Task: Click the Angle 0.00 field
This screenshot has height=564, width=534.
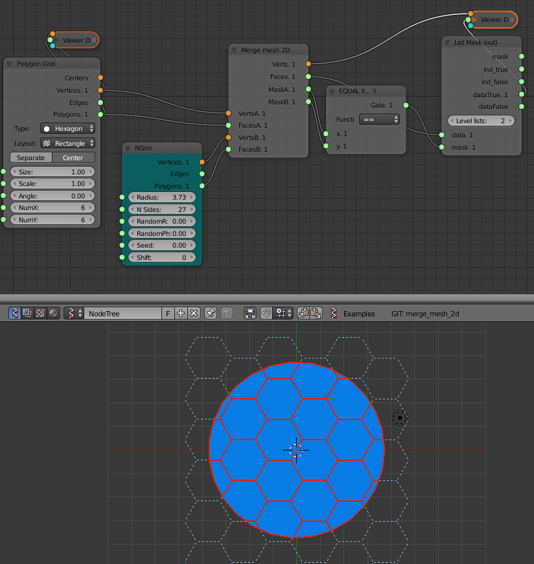Action: coord(52,196)
